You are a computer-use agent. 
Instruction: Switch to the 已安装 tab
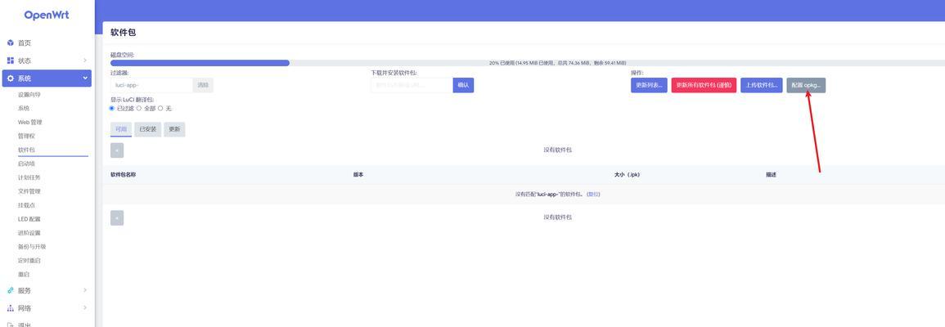(x=147, y=129)
